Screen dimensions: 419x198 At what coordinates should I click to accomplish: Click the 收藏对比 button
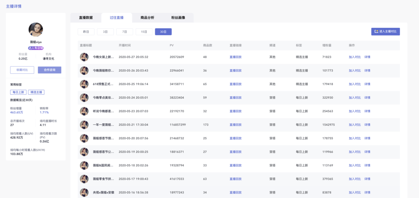(22, 70)
